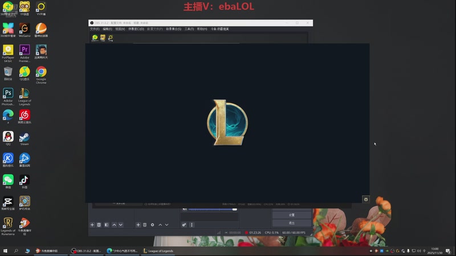
Task: Open Adobe Premiere desktop shortcut
Action: (x=25, y=53)
